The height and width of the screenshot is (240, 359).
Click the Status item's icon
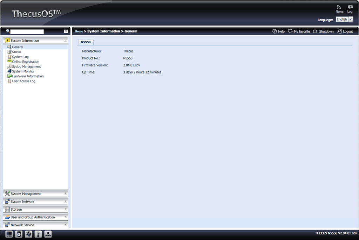(x=9, y=52)
